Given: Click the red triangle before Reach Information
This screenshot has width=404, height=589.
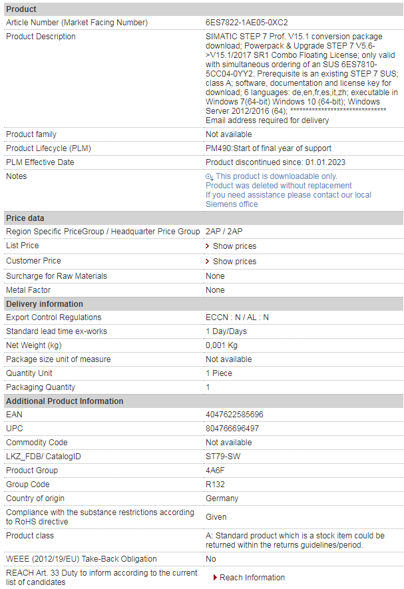Looking at the screenshot, I should coord(215,578).
